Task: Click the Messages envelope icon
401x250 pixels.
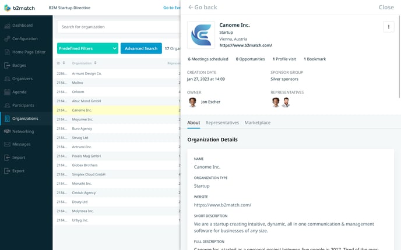Action: [x=7, y=144]
